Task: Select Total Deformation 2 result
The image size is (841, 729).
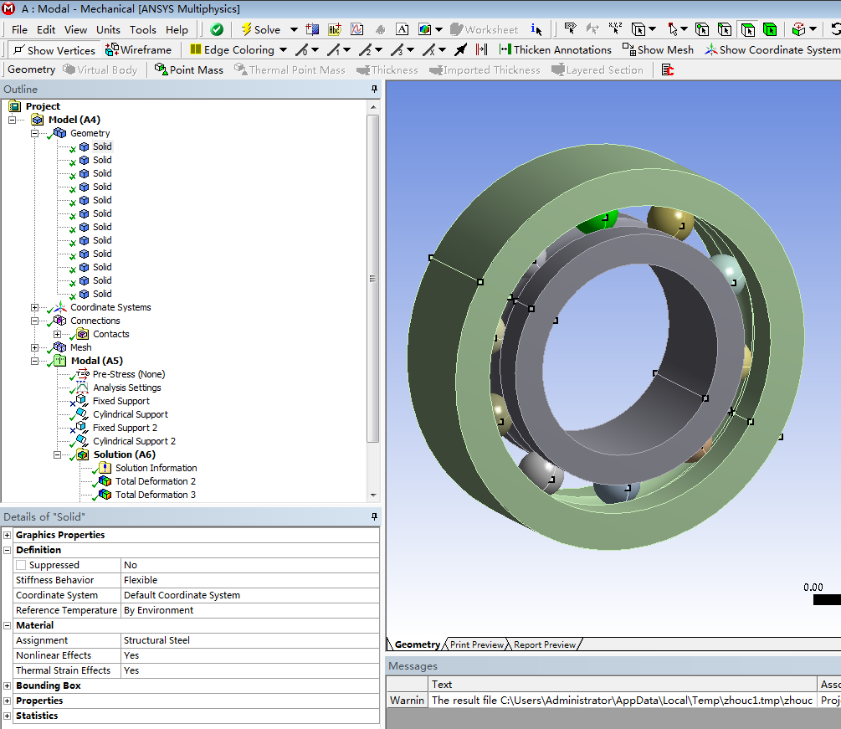Action: (155, 481)
